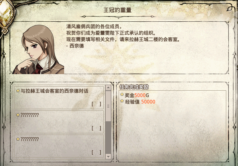Toggle the bracket checkbox for 与拉赫王城会客室的西奈德对话
This screenshot has height=166, width=238.
tap(96, 104)
